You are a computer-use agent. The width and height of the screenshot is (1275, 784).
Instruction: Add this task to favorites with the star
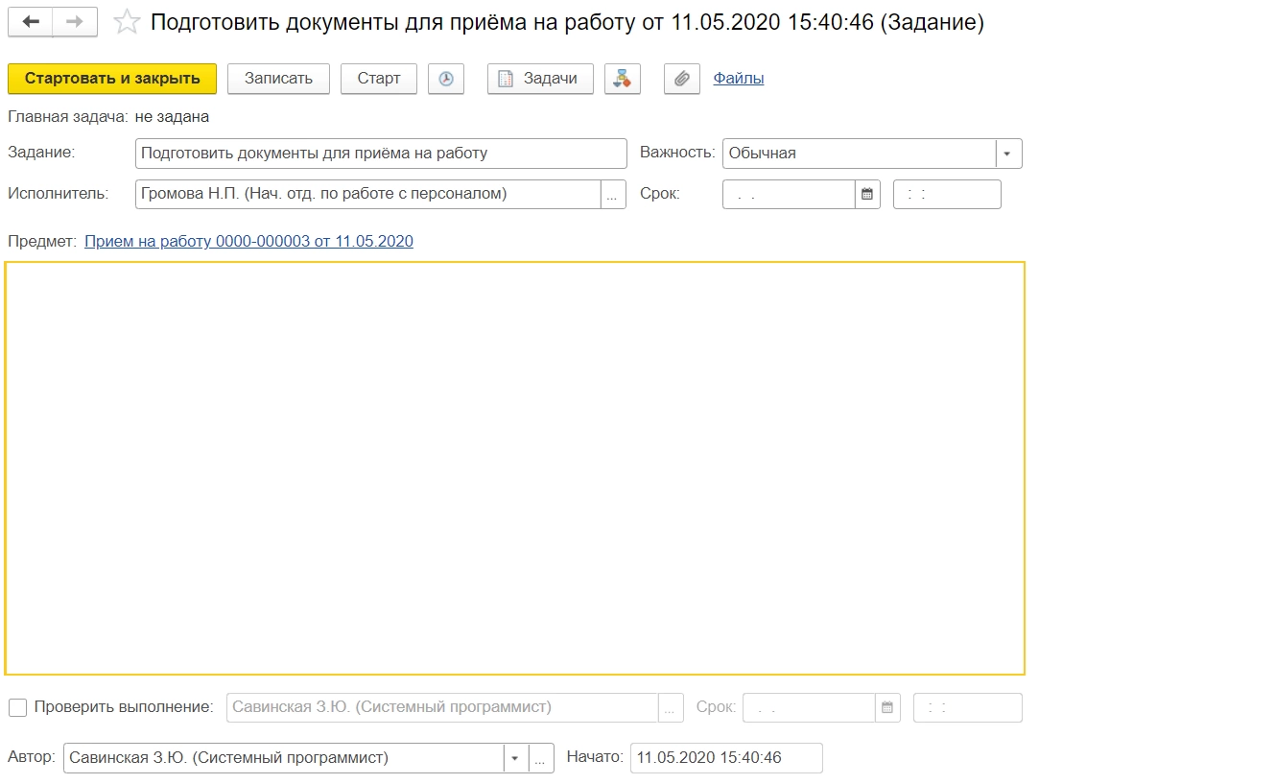(127, 22)
